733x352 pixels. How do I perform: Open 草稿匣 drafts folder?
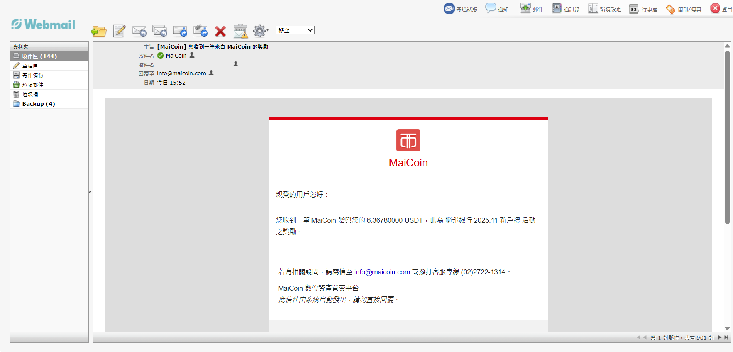pos(49,66)
